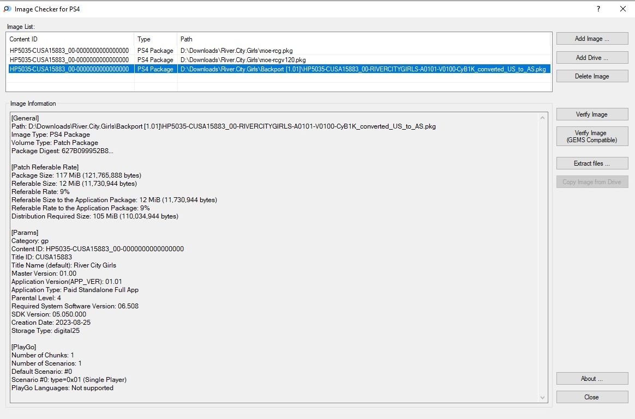Sort by the Type column header

155,39
